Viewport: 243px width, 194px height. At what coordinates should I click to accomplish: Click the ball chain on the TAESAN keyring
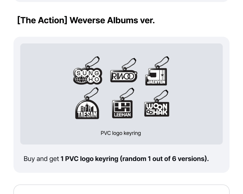(91, 93)
